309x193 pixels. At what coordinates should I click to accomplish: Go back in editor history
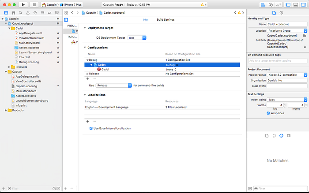coord(72,13)
